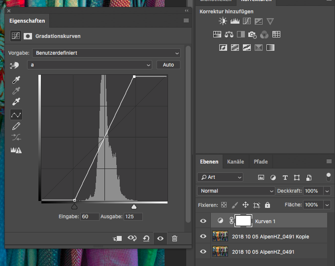
Task: Add a Vibrance adjustment
Action: [270, 21]
